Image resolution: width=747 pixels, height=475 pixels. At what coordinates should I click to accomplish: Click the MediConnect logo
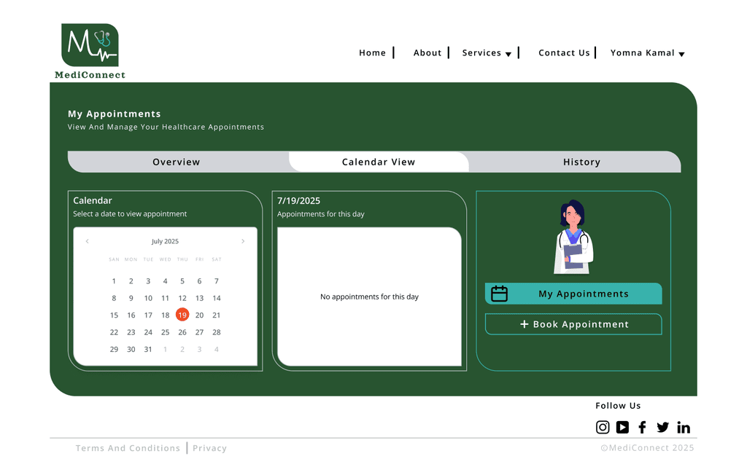point(90,51)
